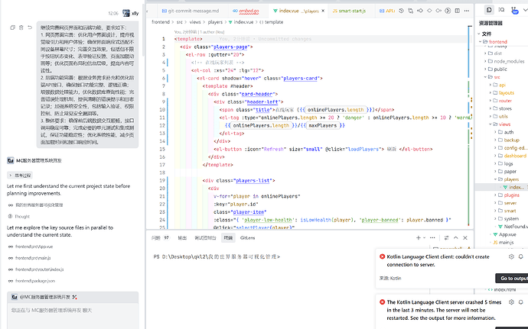Open the API tab at tab bar end

point(387,11)
